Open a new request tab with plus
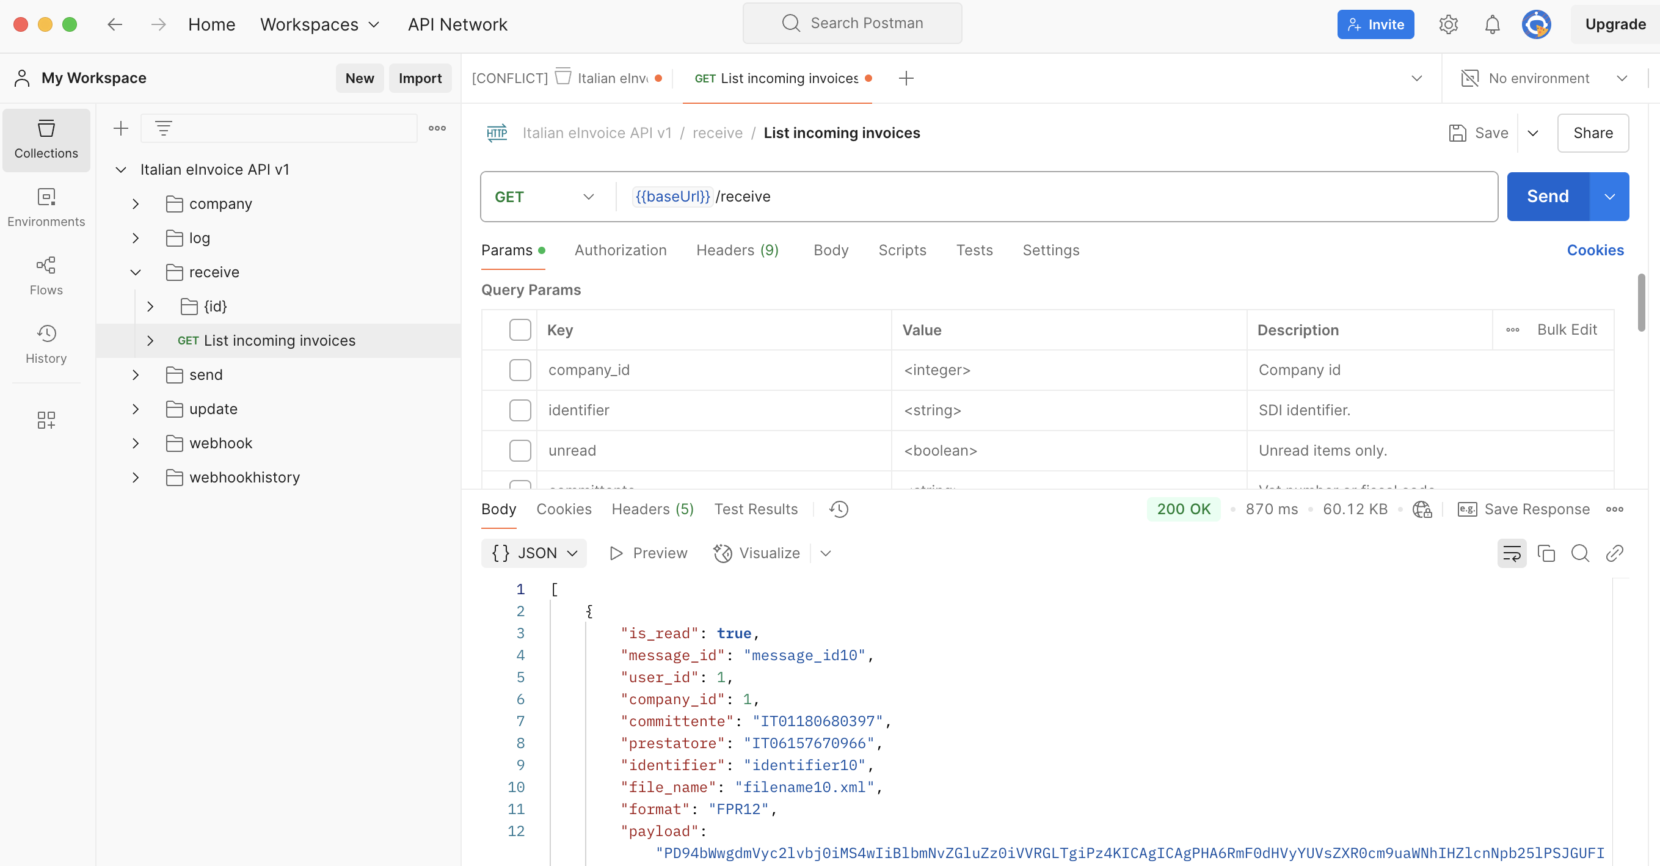Image resolution: width=1660 pixels, height=866 pixels. tap(906, 78)
